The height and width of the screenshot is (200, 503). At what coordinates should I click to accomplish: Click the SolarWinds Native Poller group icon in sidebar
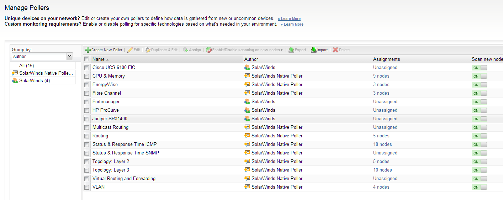15,73
